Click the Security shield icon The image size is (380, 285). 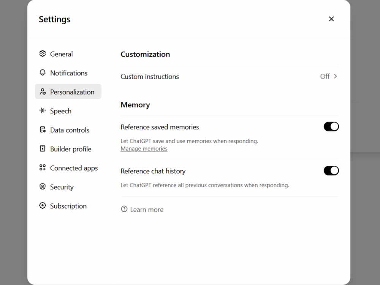pos(43,187)
